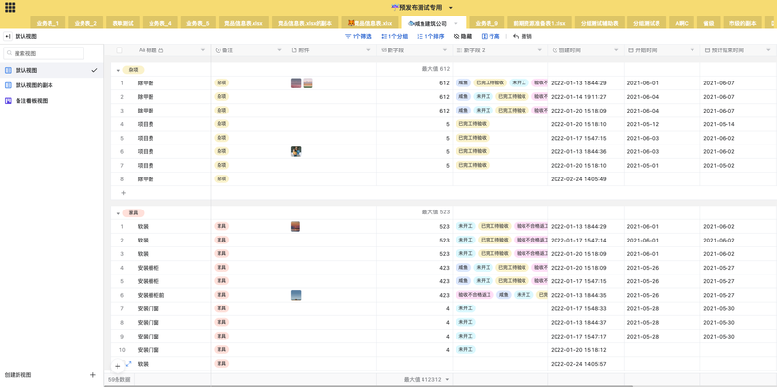This screenshot has width=777, height=387.
Task: Switch to the 表单测试 tab
Action: (x=122, y=23)
